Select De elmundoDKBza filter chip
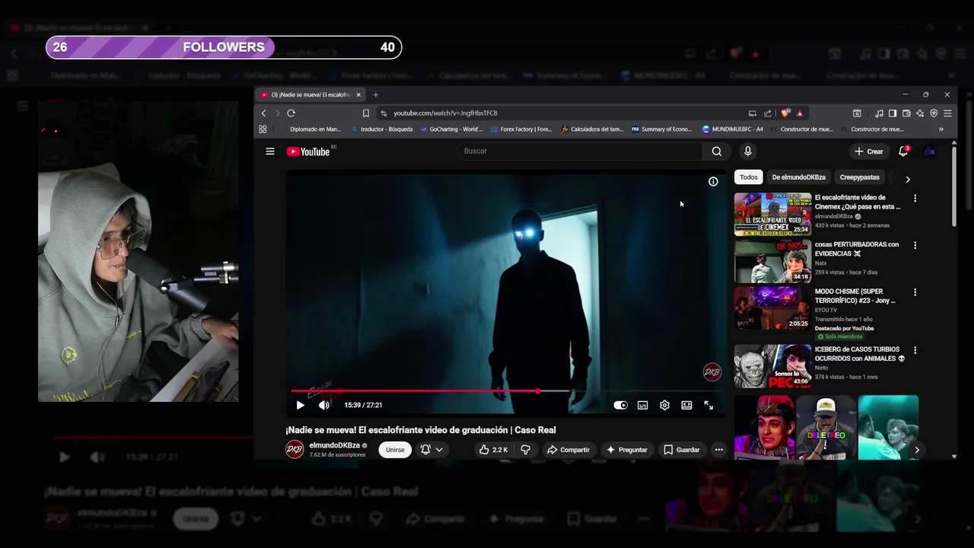 click(798, 177)
